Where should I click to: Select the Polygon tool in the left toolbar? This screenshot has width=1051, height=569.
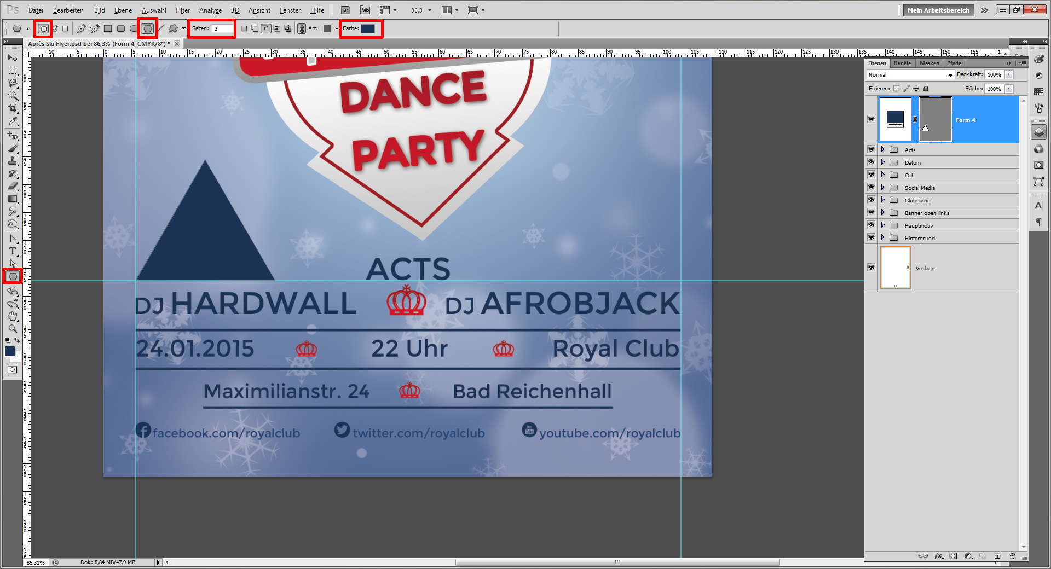point(13,276)
